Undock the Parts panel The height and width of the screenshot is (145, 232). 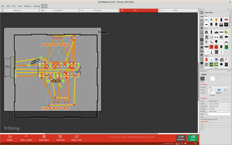pos(228,9)
